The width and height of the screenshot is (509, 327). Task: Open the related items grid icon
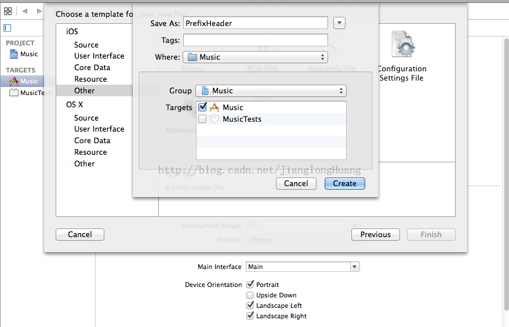(8, 12)
